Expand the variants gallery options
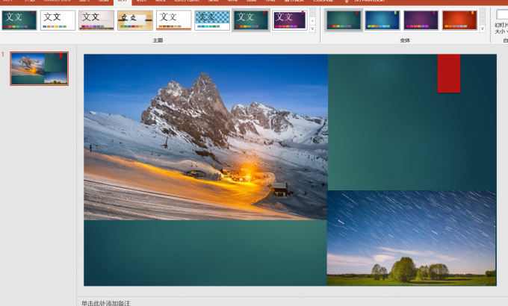Image resolution: width=508 pixels, height=306 pixels. (x=483, y=29)
